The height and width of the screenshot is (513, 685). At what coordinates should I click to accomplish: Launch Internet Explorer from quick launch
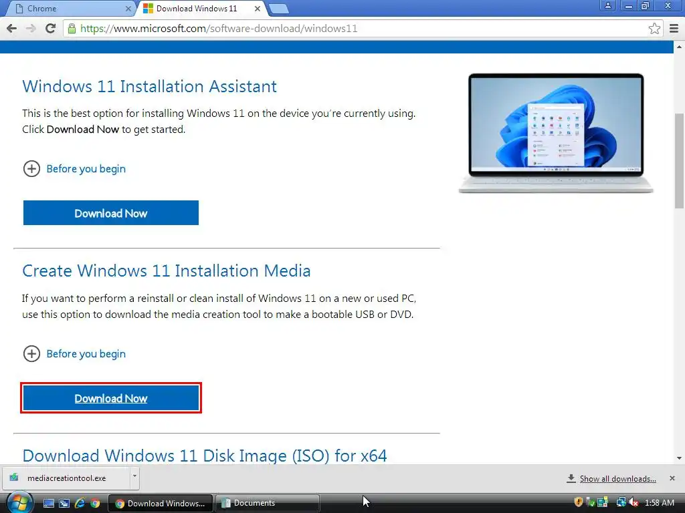tap(80, 504)
